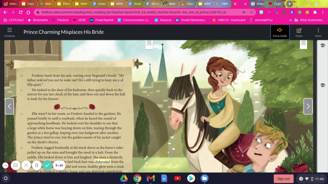This screenshot has height=184, width=328.
Task: Open the Chrome three-dot menu
Action: pyautogui.click(x=323, y=12)
